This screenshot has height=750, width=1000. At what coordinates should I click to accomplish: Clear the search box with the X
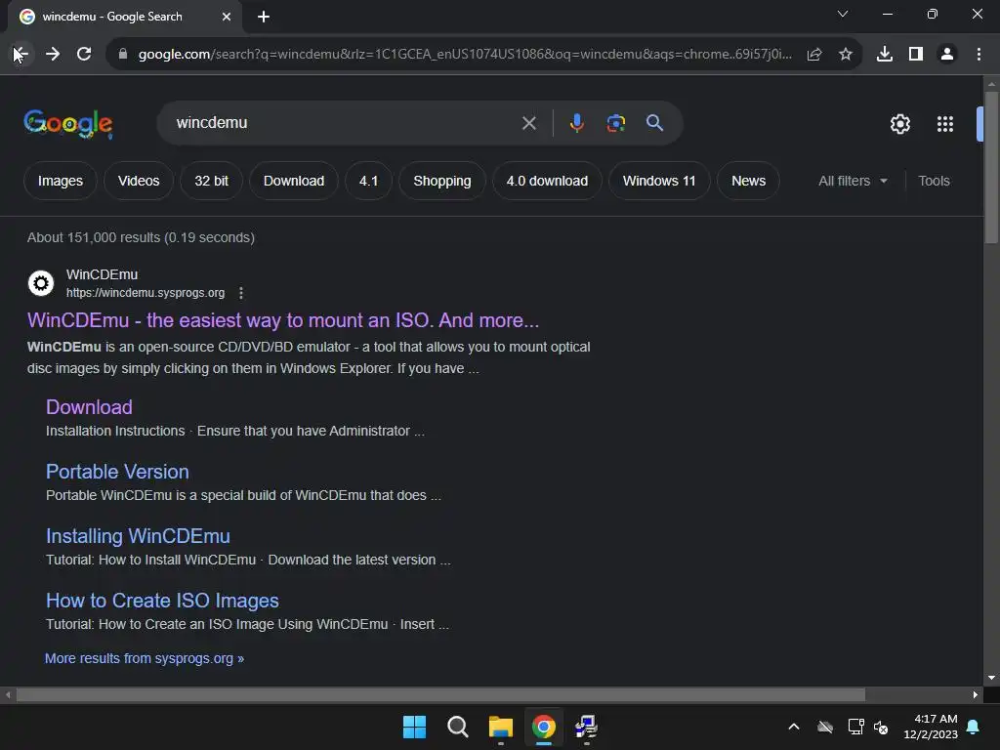pyautogui.click(x=528, y=123)
